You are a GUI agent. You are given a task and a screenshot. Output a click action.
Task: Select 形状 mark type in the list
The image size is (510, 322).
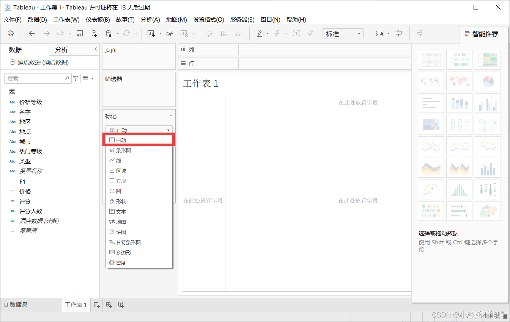pyautogui.click(x=139, y=202)
